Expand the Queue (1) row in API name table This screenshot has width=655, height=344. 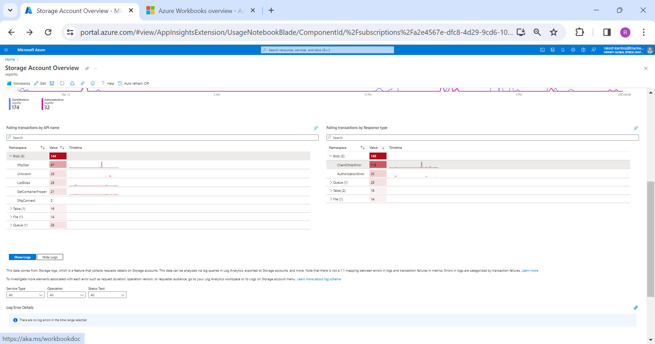pyautogui.click(x=11, y=225)
